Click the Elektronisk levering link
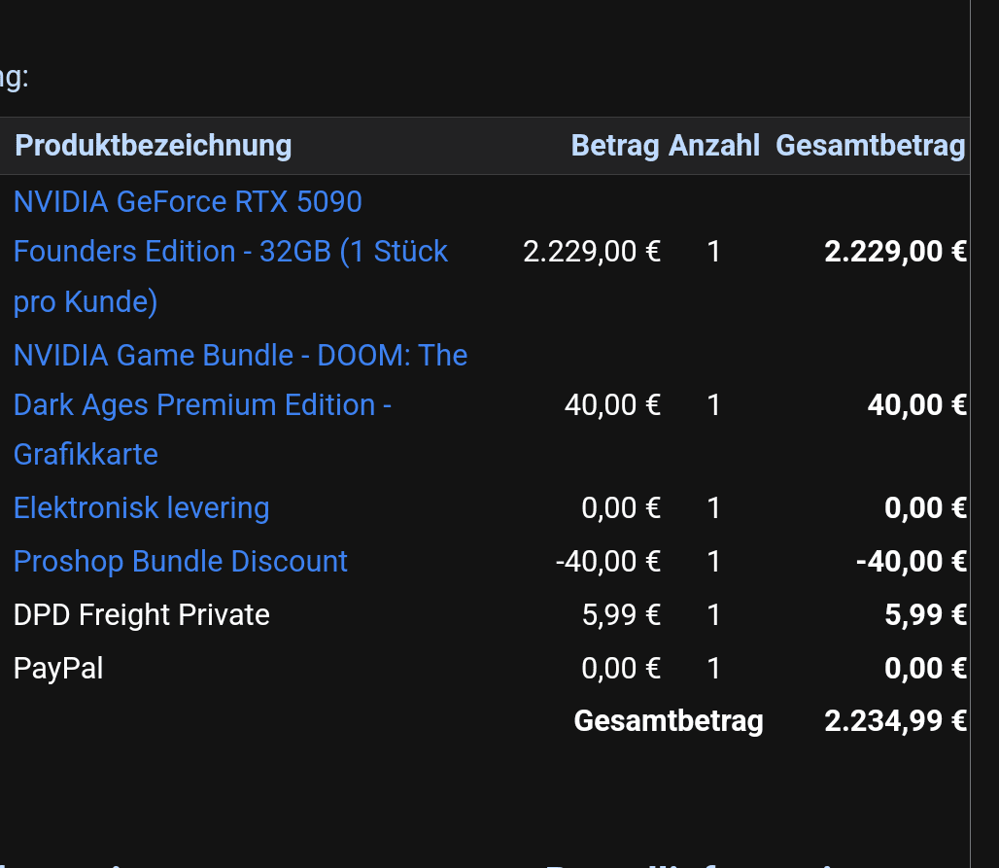Viewport: 999px width, 868px height. tap(141, 507)
